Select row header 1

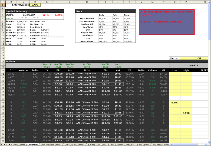coord(2,5)
